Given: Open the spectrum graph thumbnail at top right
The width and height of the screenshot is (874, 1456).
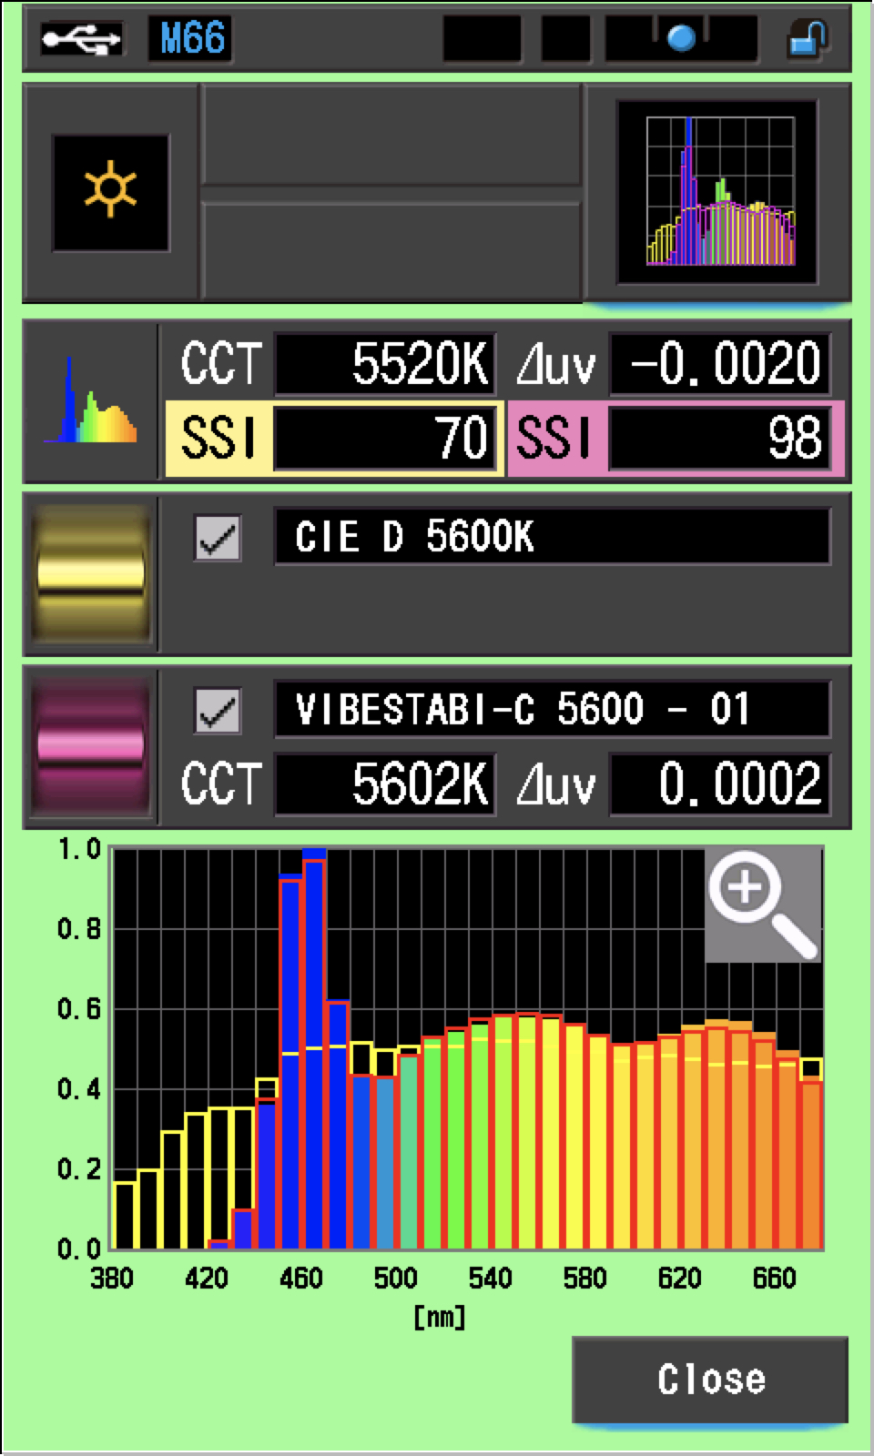Looking at the screenshot, I should point(718,192).
